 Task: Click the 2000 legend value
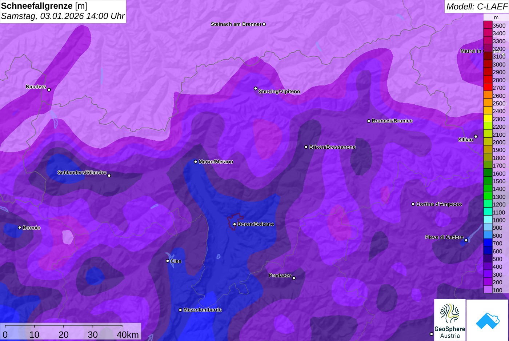(x=499, y=142)
